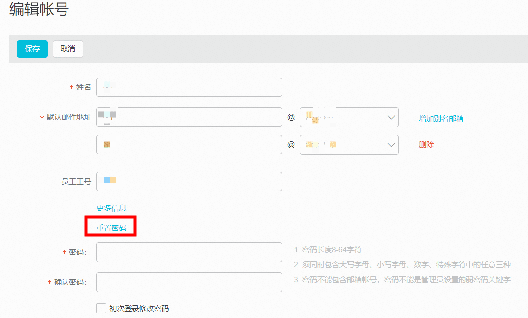Click the alias mailbox username input

189,145
